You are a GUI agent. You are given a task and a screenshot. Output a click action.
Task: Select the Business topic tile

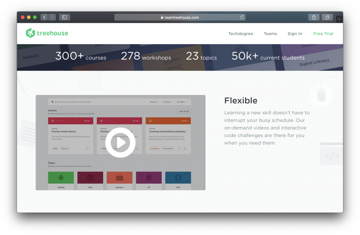point(120,181)
